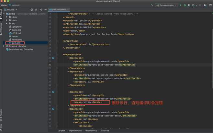213x133 pixels.
Task: Click the description Demo project line
Action: pyautogui.click(x=98, y=34)
